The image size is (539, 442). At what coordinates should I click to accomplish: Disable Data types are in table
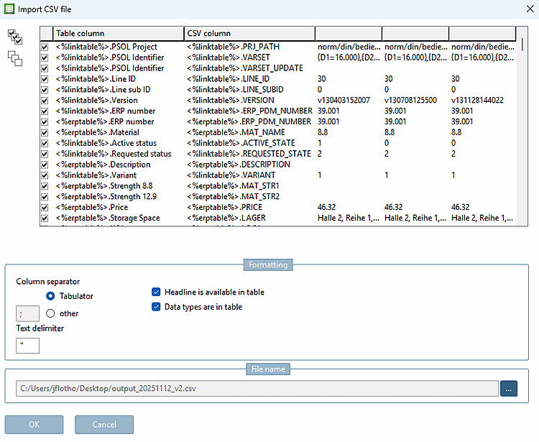pyautogui.click(x=156, y=307)
